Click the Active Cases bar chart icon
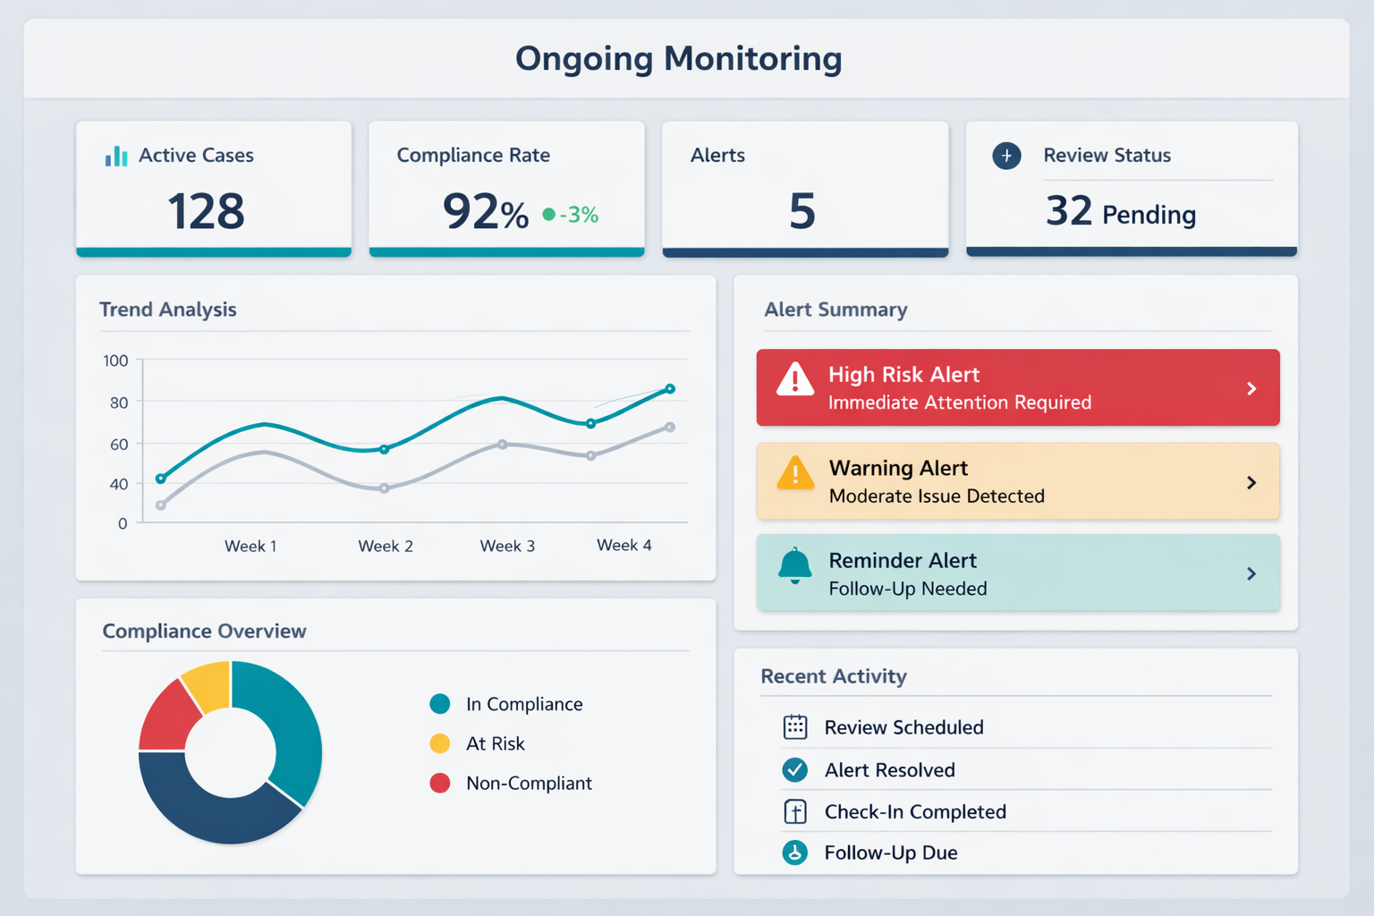Viewport: 1374px width, 916px height. tap(116, 157)
